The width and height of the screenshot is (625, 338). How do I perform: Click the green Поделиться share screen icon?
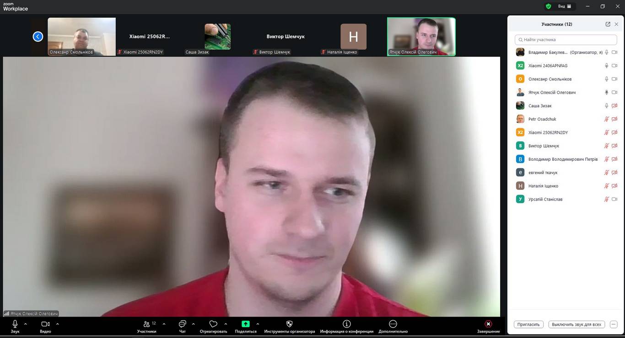[246, 324]
